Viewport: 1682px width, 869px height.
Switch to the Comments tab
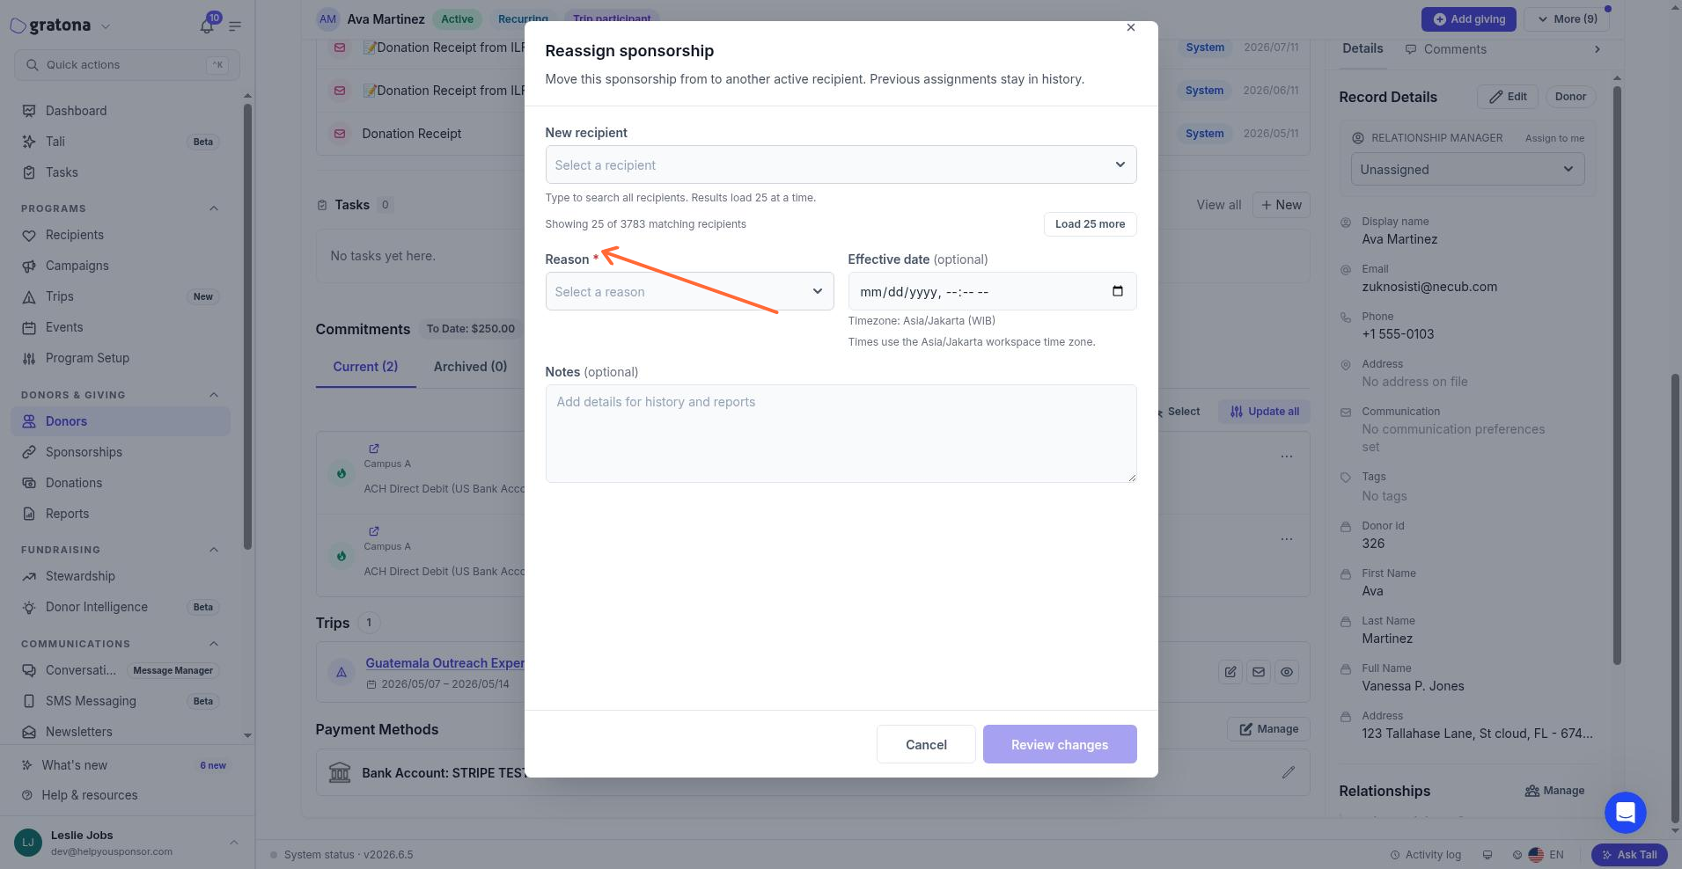(1445, 49)
